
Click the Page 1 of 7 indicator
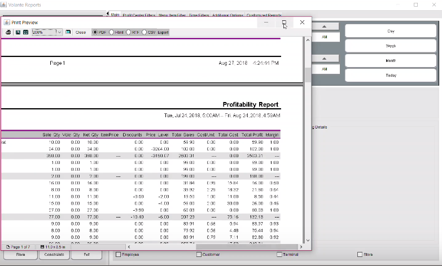tap(19, 247)
